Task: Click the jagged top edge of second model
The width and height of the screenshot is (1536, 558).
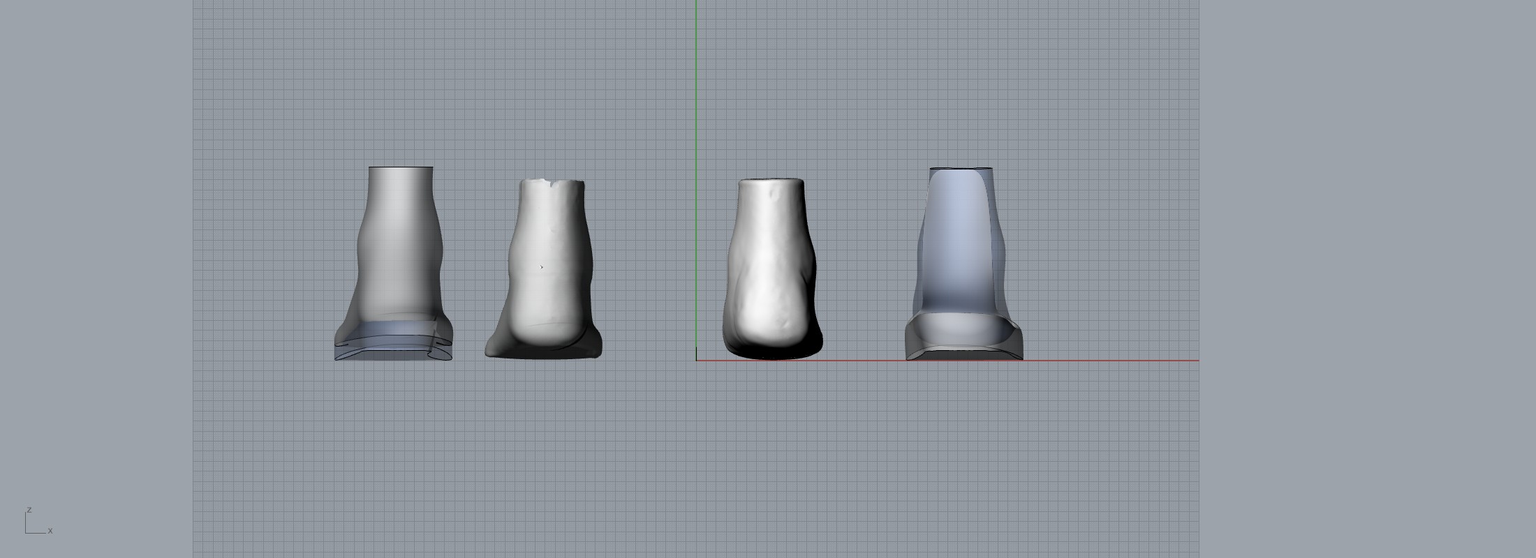Action: point(552,183)
